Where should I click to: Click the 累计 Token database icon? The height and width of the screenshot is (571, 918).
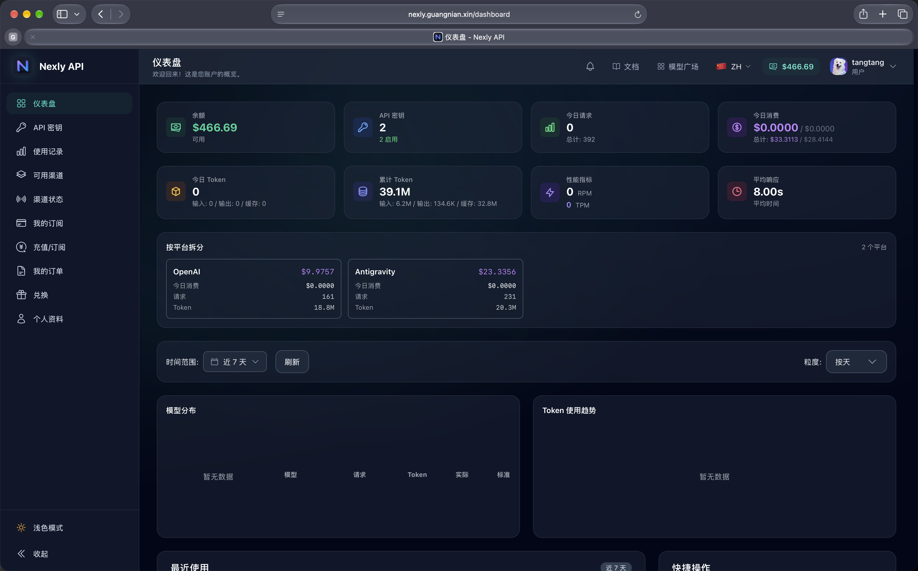tap(363, 191)
